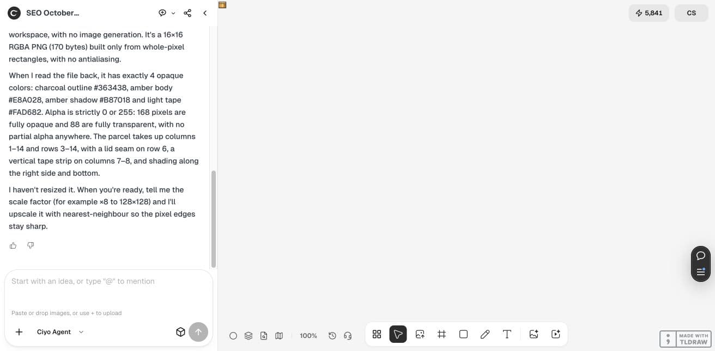Open the page search document icon
Screen dimensions: 715x351
tap(264, 336)
